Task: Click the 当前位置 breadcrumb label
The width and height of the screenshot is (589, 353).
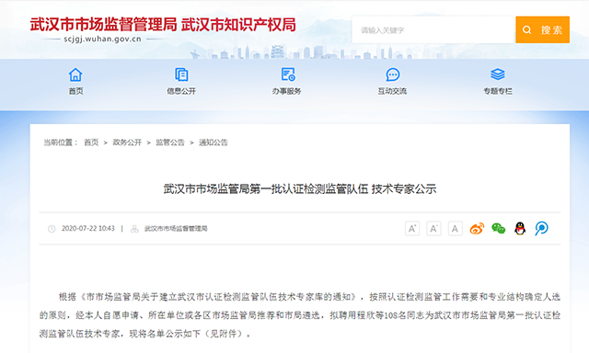Action: 60,142
